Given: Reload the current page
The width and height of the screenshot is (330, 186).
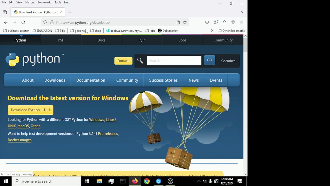Looking at the screenshot, I should (x=23, y=22).
